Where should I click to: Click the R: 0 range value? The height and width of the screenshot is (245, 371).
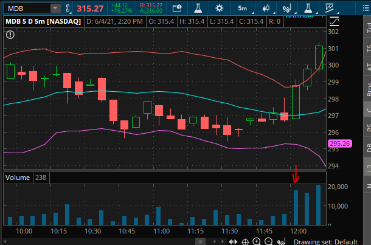click(x=274, y=21)
